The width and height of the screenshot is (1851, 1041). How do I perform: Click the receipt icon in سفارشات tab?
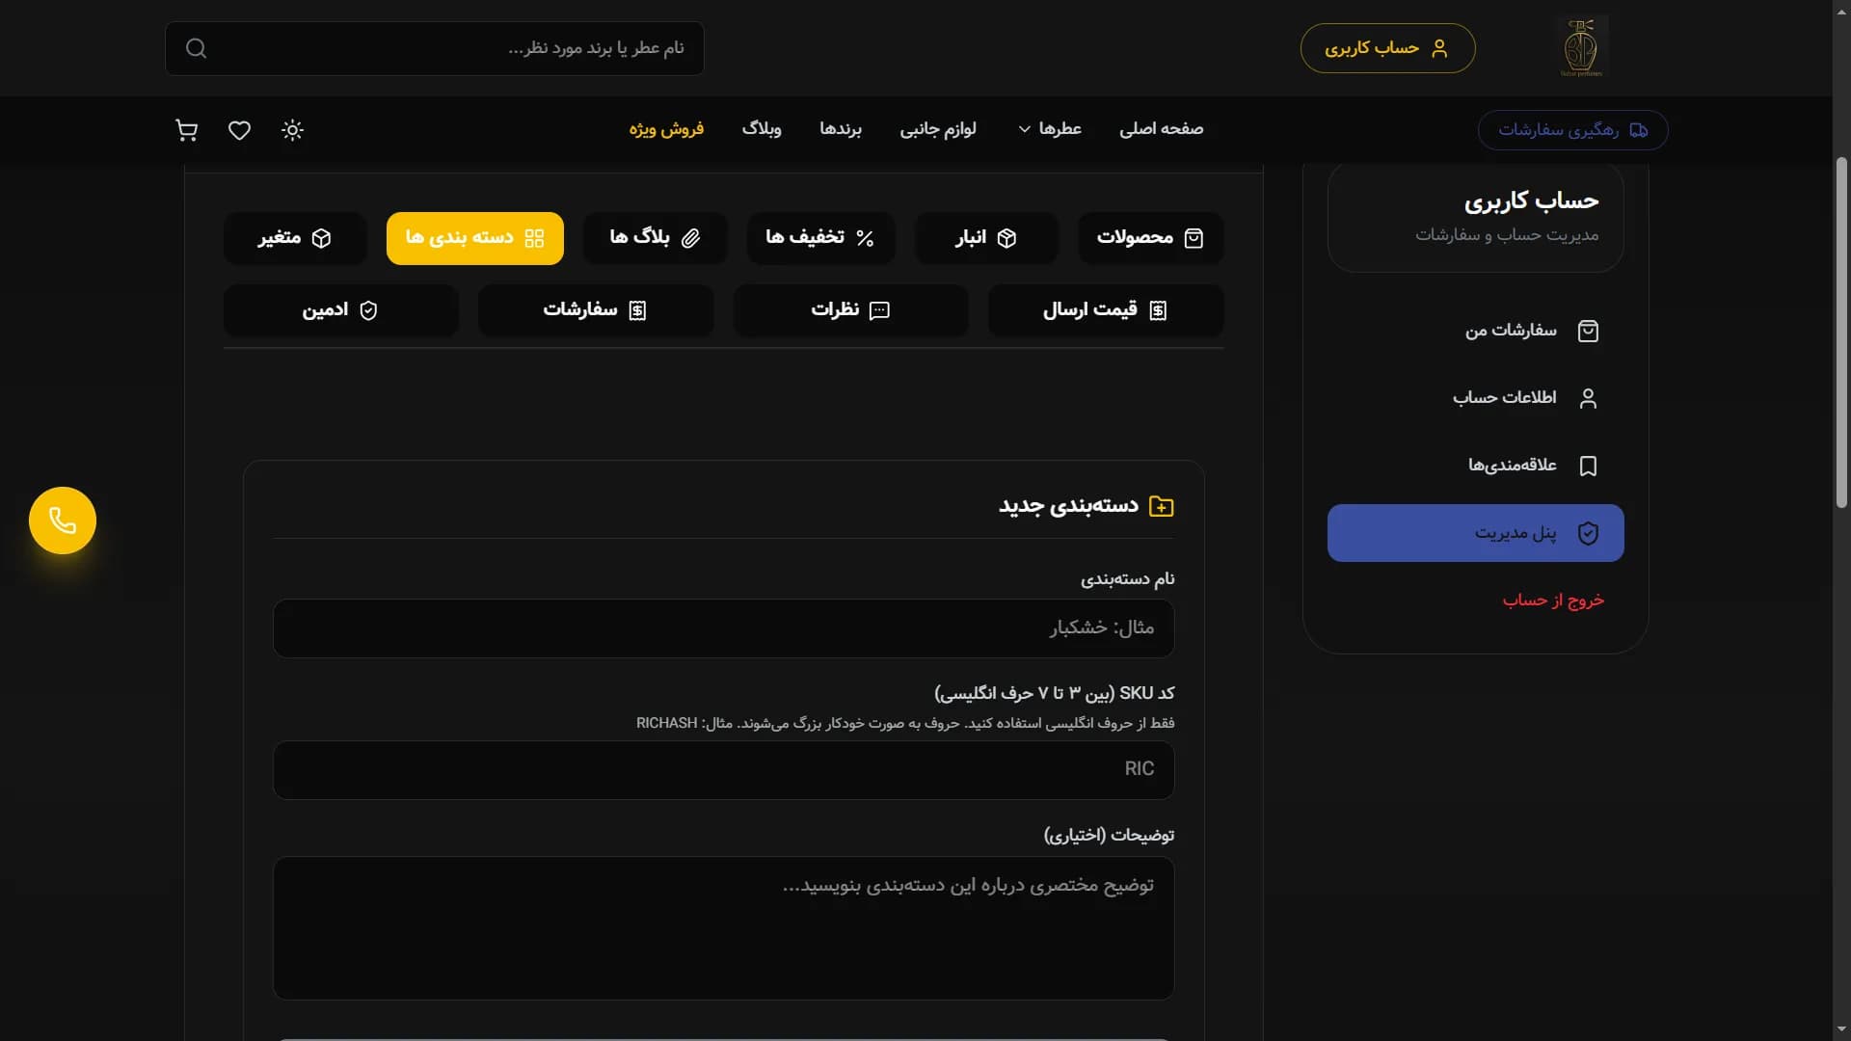(637, 310)
